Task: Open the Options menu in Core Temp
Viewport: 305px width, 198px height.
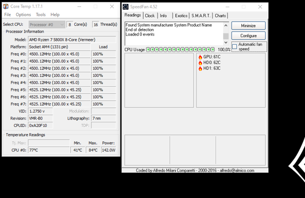Action: pyautogui.click(x=23, y=15)
